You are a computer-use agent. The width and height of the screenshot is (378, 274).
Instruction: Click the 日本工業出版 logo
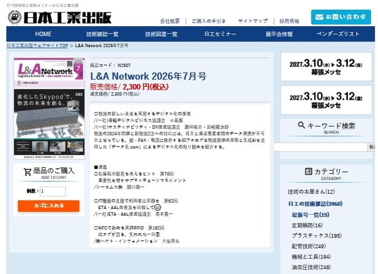[59, 18]
